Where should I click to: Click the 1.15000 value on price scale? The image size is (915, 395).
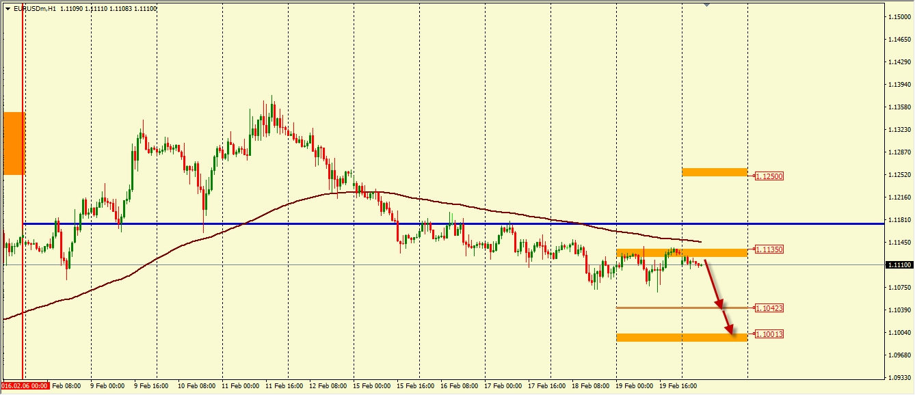pos(899,16)
